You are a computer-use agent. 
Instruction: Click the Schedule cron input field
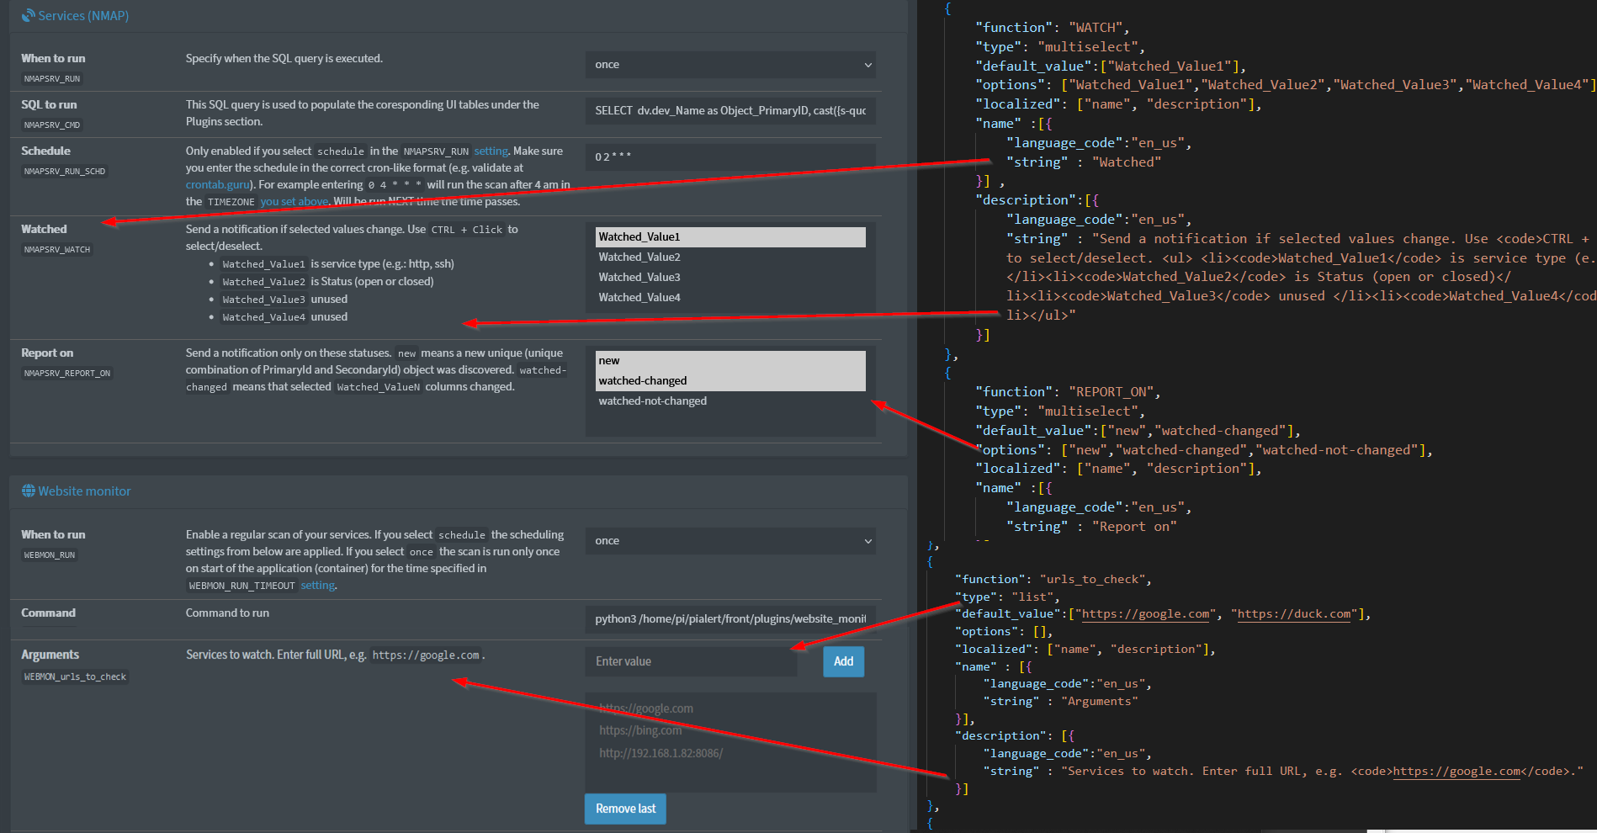pos(730,157)
